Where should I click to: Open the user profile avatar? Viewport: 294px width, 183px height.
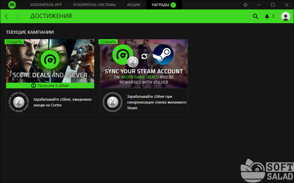(286, 16)
